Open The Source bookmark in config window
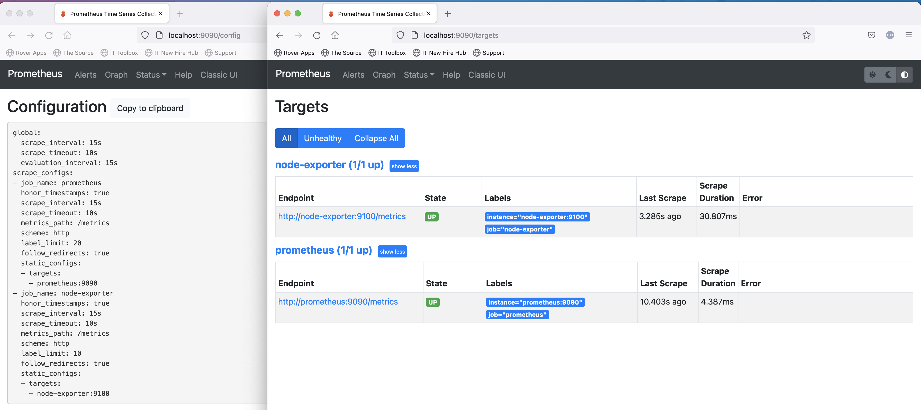The height and width of the screenshot is (410, 921). 74,52
